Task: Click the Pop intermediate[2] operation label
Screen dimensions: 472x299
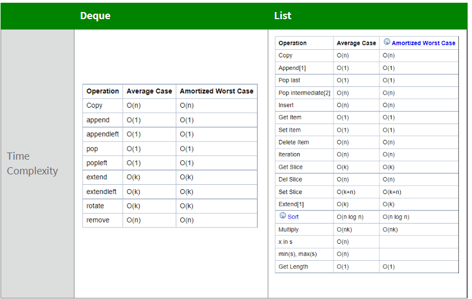Action: click(304, 93)
